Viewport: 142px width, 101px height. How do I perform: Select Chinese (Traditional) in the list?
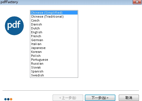(54, 17)
